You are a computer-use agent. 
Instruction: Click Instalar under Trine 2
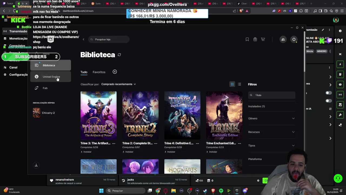click(x=128, y=152)
